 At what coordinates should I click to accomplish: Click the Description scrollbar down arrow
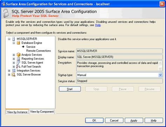coord(160,69)
